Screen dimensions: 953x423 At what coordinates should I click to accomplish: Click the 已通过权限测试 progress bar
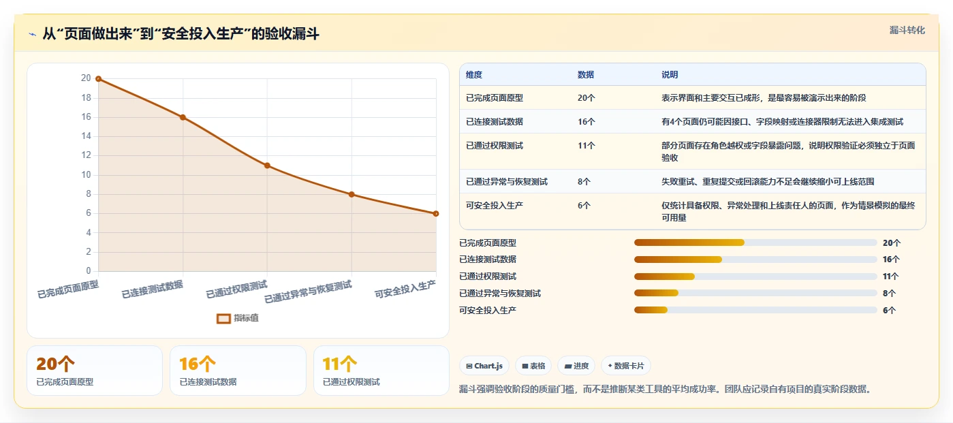755,277
